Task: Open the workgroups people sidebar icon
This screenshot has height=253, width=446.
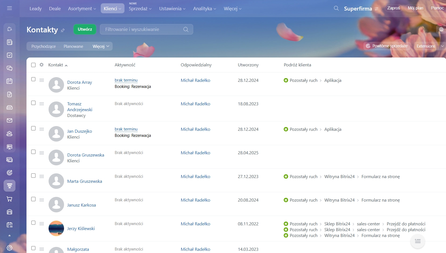Action: (x=9, y=134)
